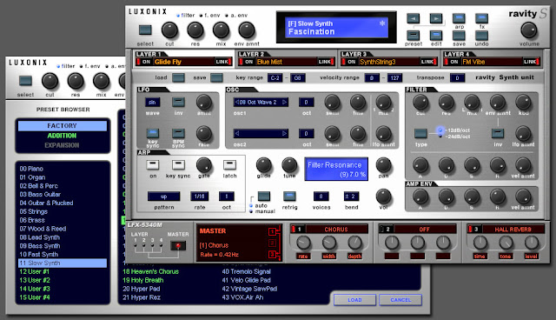The height and width of the screenshot is (320, 556).
Task: Click the env amnt knob in front window
Action: (x=247, y=30)
